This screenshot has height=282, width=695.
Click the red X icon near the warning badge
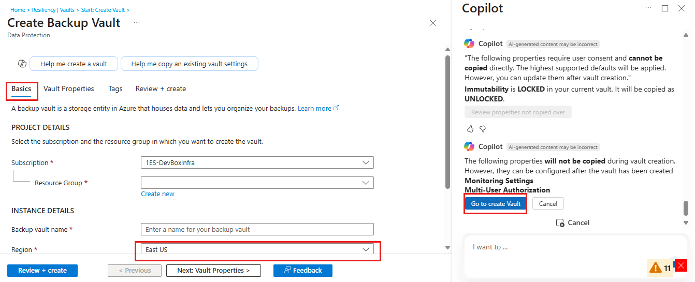coord(681,266)
